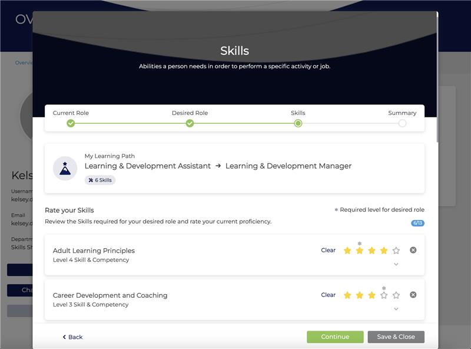Screen dimensions: 471x349
Task: Click the 6 Skills badge
Action: (x=100, y=180)
